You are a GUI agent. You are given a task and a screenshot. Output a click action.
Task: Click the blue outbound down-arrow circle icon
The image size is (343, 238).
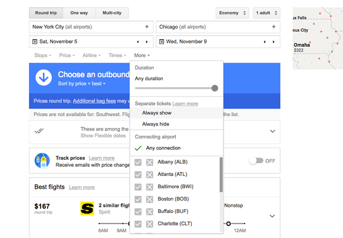point(43,78)
